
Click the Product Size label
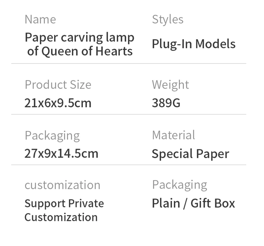58,85
